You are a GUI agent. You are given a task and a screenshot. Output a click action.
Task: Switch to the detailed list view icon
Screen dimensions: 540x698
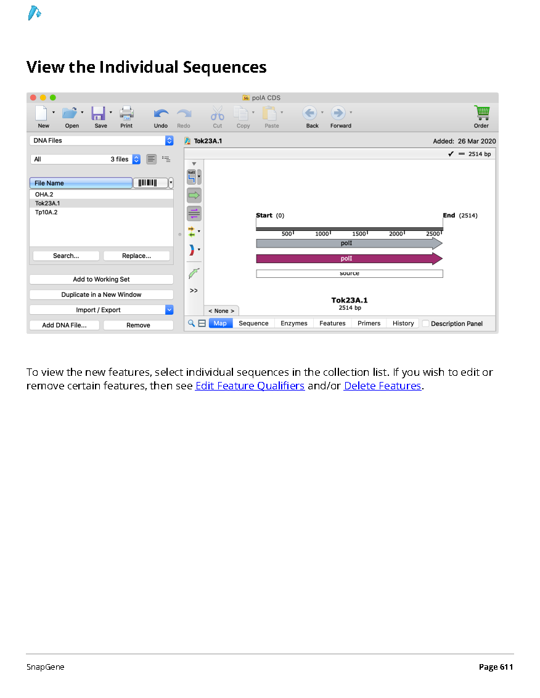coord(166,159)
